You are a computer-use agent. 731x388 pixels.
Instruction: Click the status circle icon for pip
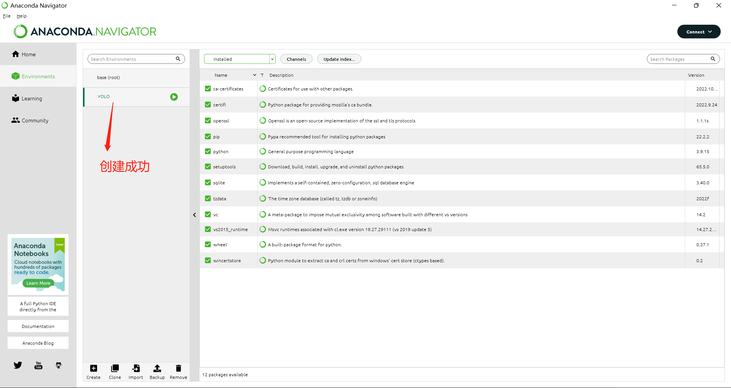[263, 136]
